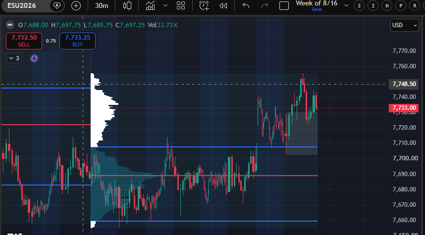Open the Week of 8/16 layout name

[317, 3]
